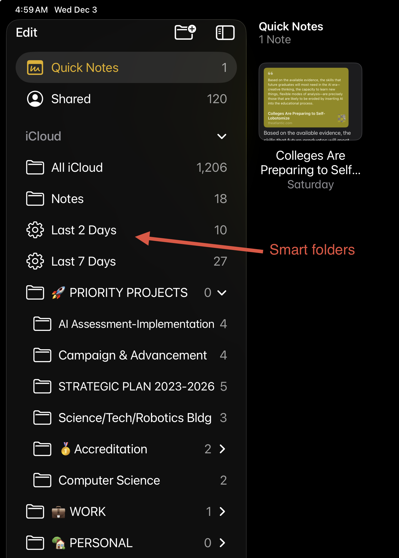Collapse the iCloud section chevron
Image resolution: width=399 pixels, height=558 pixels.
point(222,136)
